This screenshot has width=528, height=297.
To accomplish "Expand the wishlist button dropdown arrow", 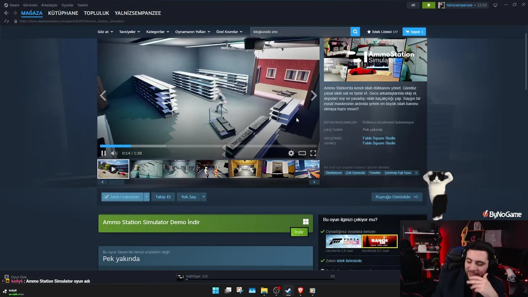I will pos(146,197).
